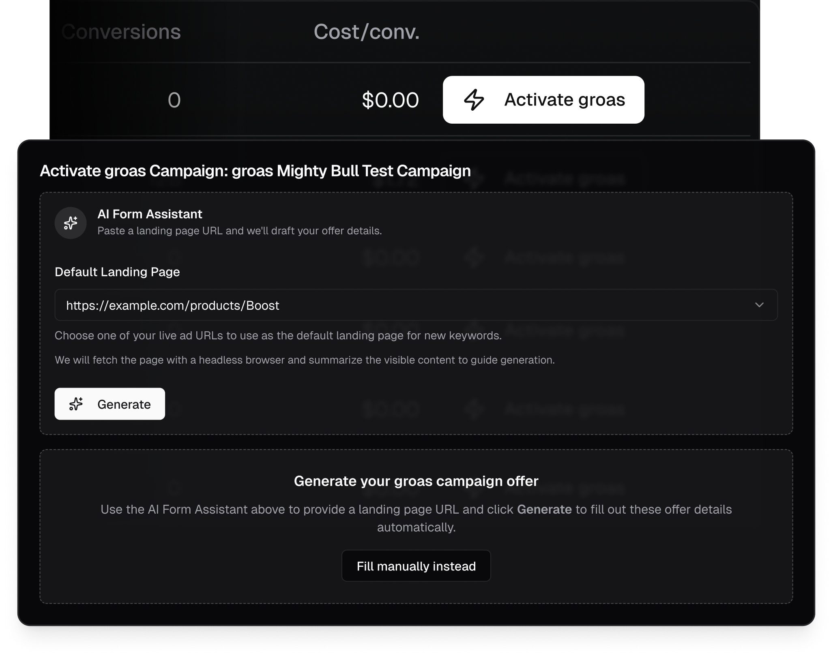Click the Default Landing Page label

coord(117,272)
